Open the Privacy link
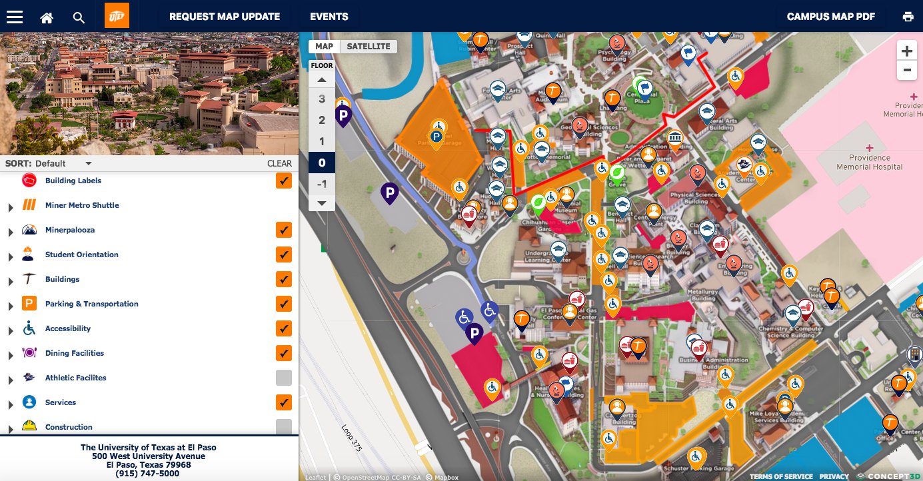The height and width of the screenshot is (481, 923). [x=834, y=476]
